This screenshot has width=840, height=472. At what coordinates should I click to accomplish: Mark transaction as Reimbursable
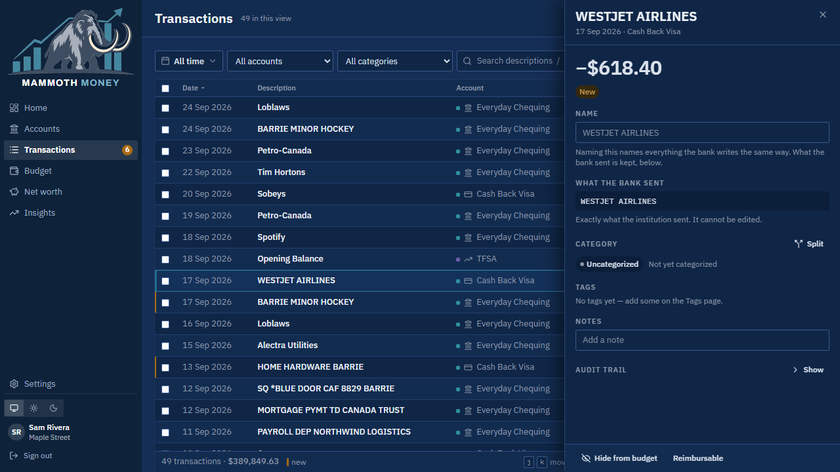tap(698, 458)
